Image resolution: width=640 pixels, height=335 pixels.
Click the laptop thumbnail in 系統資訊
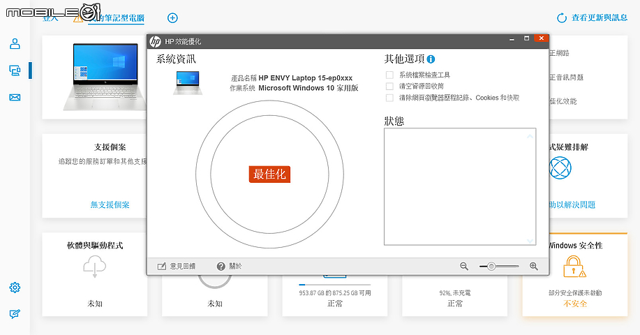pyautogui.click(x=188, y=83)
